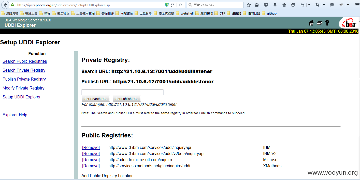Click the bug extension toolbar icon
Image resolution: width=360 pixels, height=180 pixels.
coord(341,5)
